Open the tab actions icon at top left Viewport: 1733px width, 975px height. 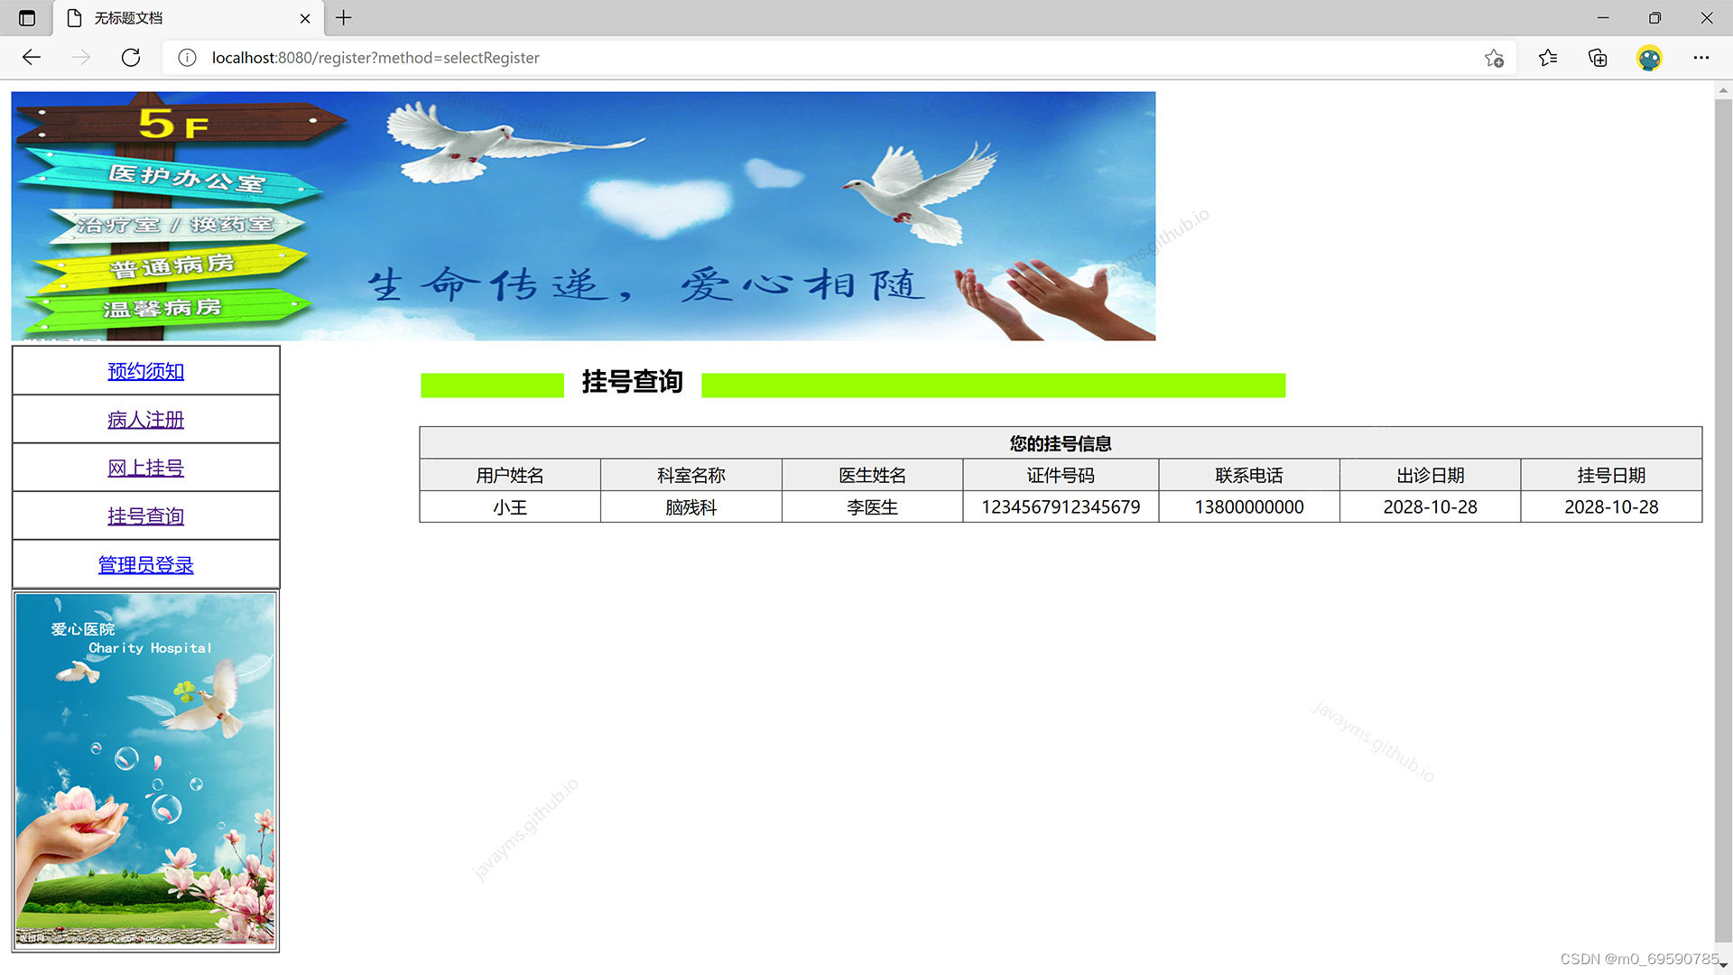[x=27, y=18]
